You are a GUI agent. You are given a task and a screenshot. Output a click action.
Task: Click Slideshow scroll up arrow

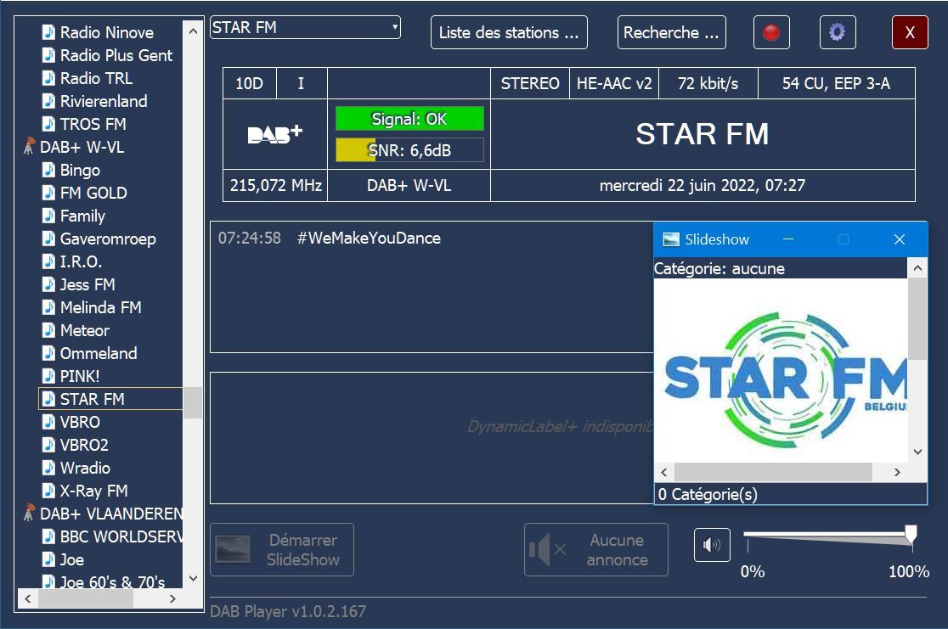pos(917,267)
